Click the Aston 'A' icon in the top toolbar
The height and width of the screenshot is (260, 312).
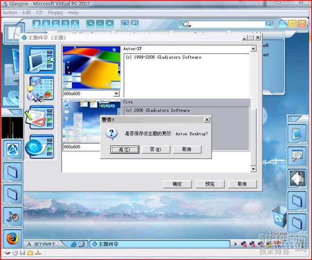click(x=75, y=24)
